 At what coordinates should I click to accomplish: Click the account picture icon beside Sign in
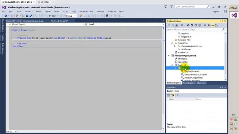coord(225,12)
